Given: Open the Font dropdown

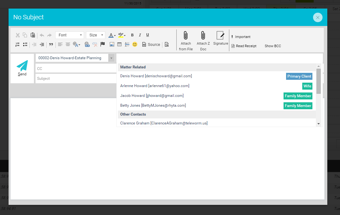Looking at the screenshot, I should click(x=69, y=35).
